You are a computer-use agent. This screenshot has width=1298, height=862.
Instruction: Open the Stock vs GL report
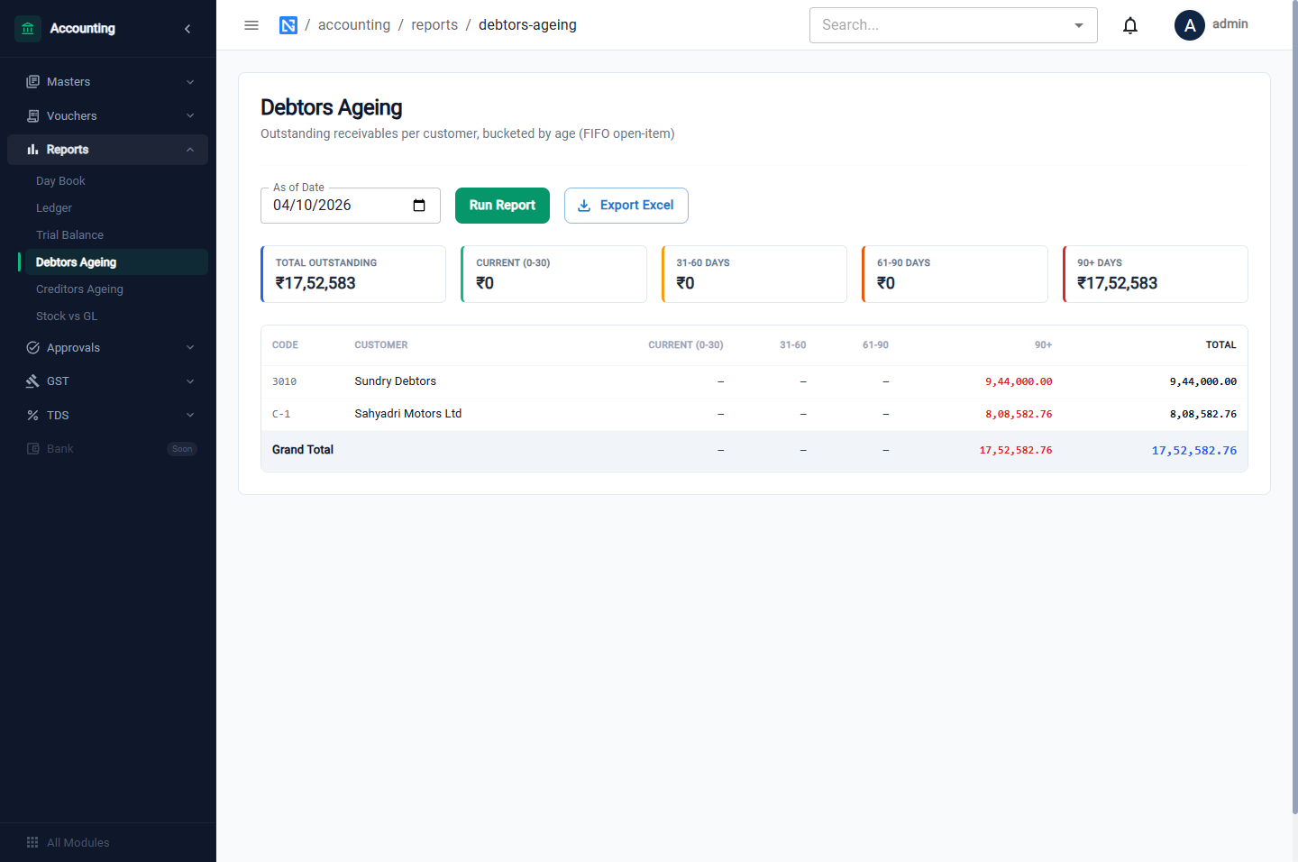[x=67, y=316]
